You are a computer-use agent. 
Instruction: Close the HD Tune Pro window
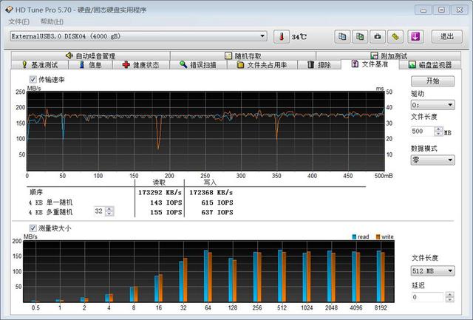pos(460,10)
